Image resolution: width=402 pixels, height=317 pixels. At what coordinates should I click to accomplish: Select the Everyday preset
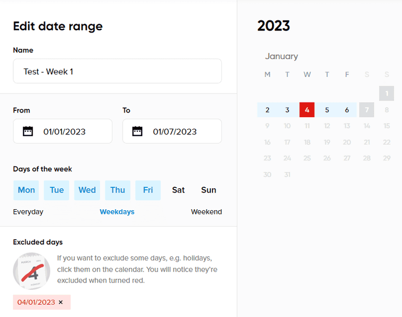coord(28,212)
